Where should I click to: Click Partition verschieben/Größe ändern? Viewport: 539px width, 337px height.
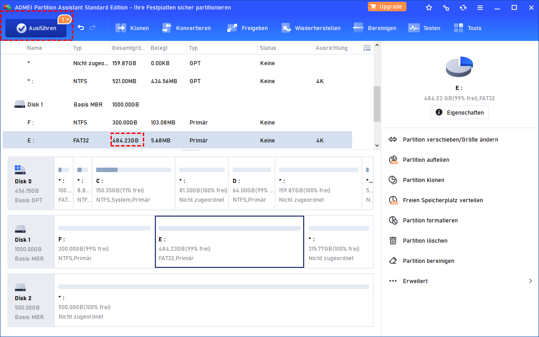tap(450, 139)
